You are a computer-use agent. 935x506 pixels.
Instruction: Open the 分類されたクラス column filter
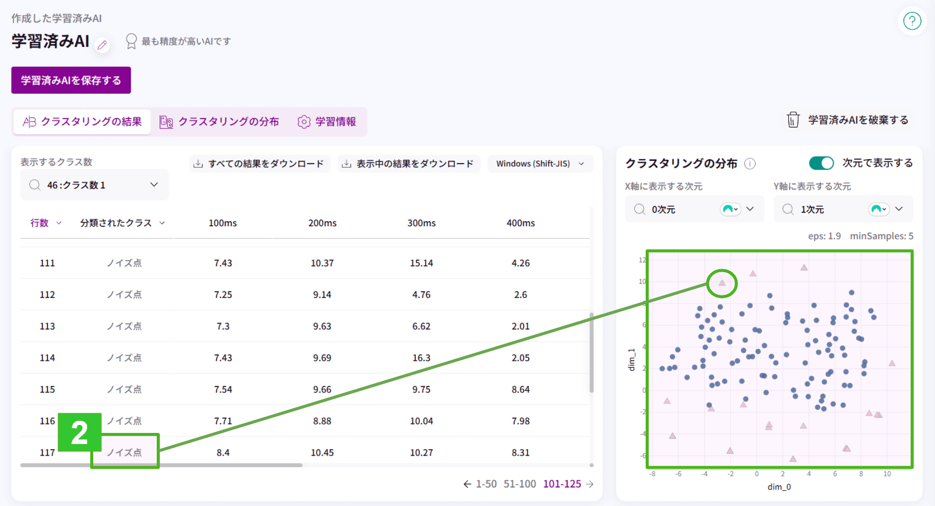[162, 223]
